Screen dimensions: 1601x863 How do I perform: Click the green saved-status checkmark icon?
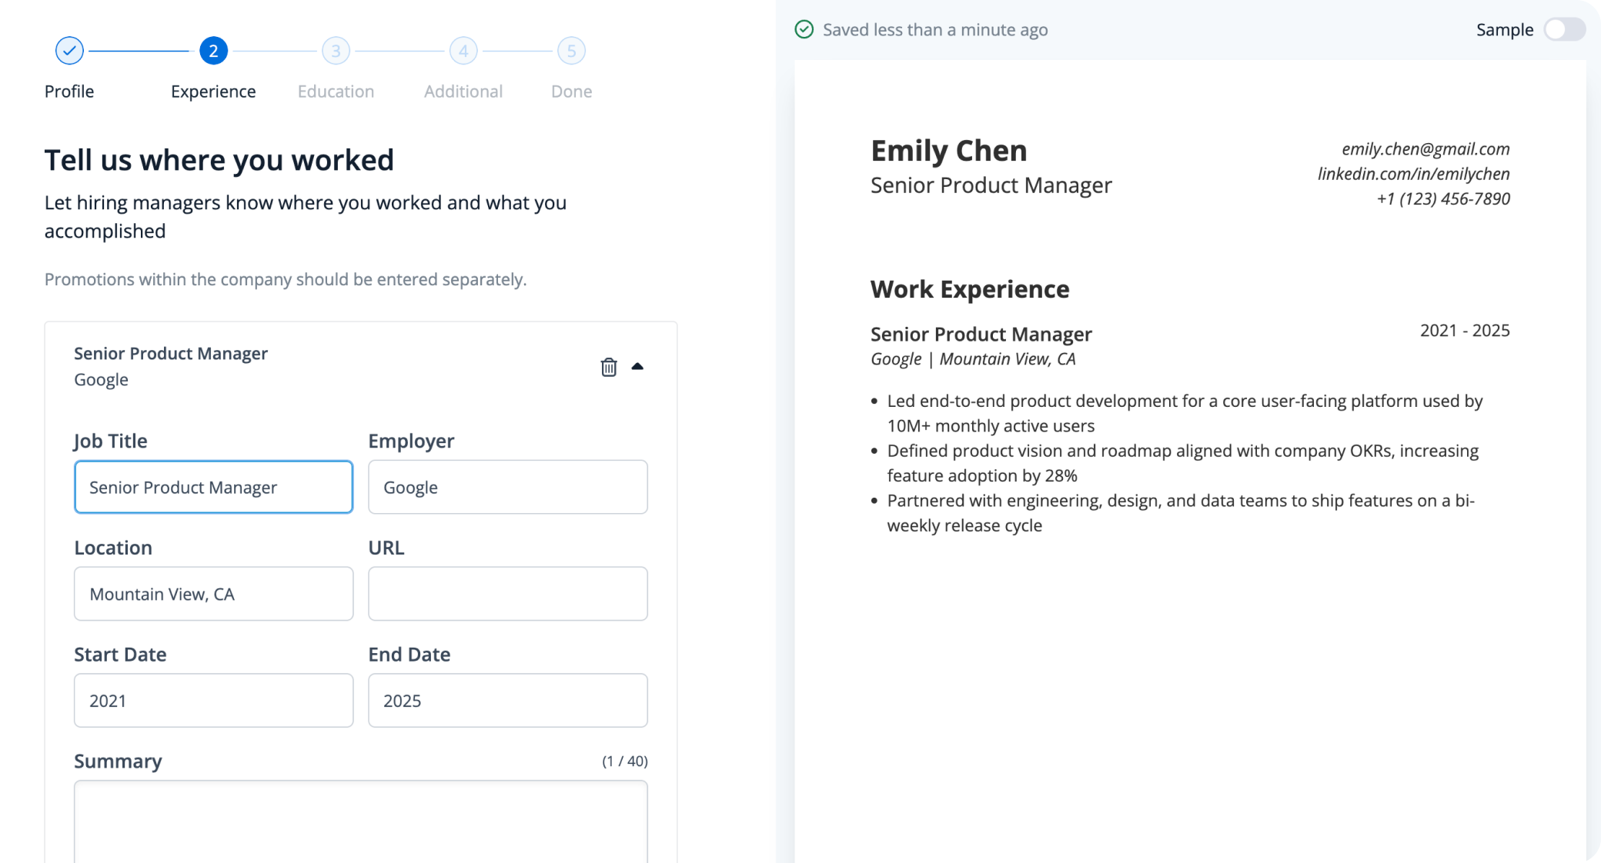click(x=804, y=29)
